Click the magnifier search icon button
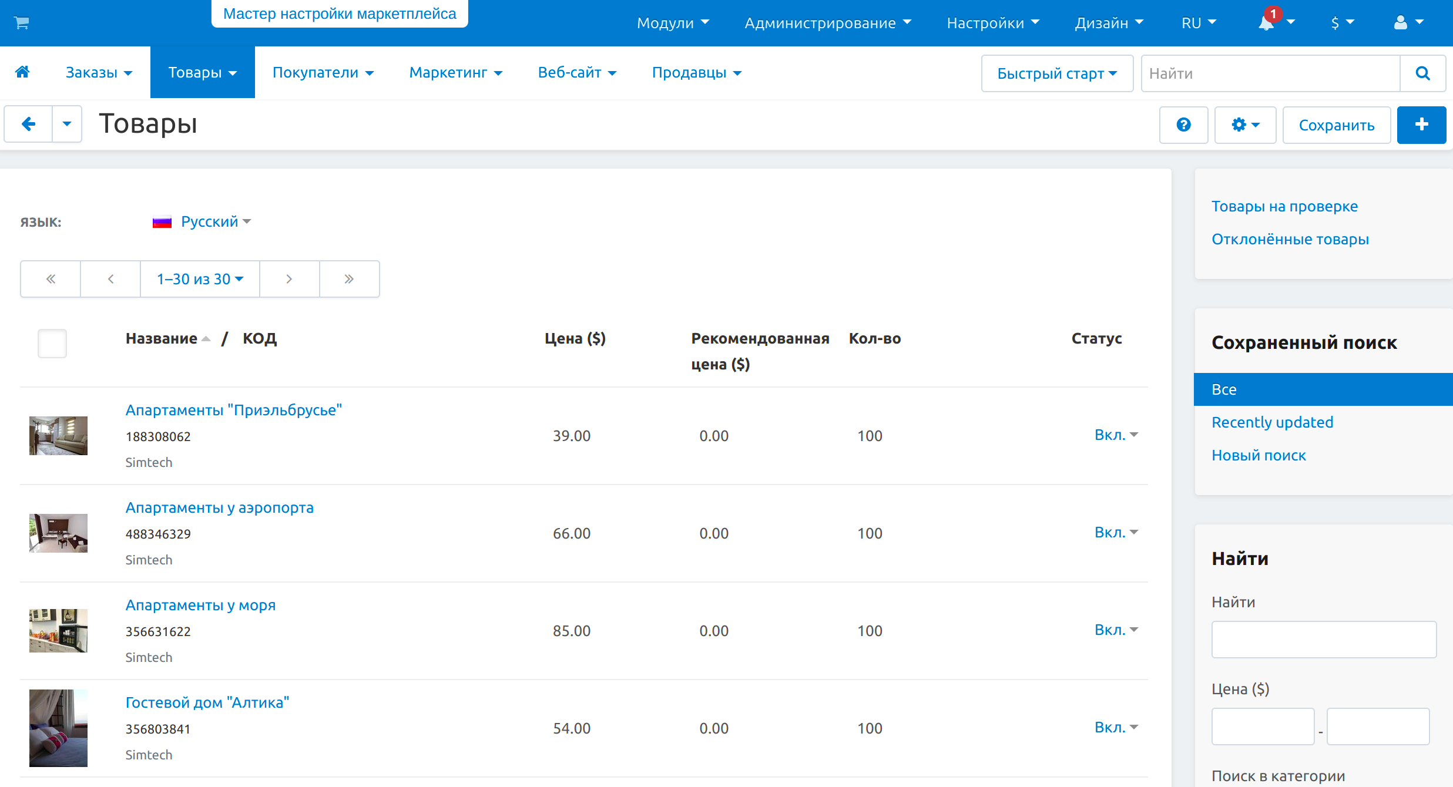The image size is (1453, 787). coord(1422,73)
